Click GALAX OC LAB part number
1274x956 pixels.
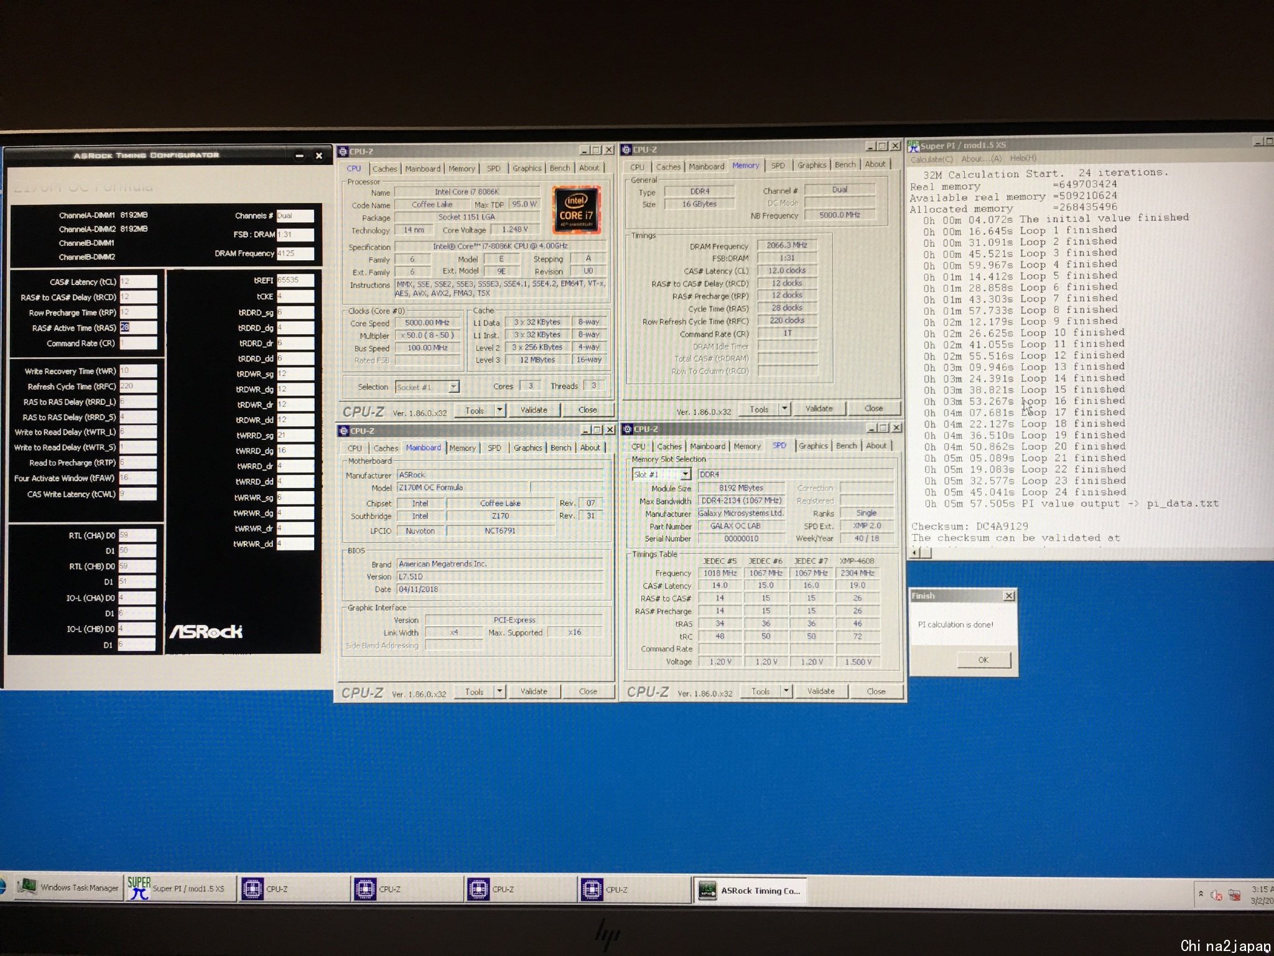[740, 526]
